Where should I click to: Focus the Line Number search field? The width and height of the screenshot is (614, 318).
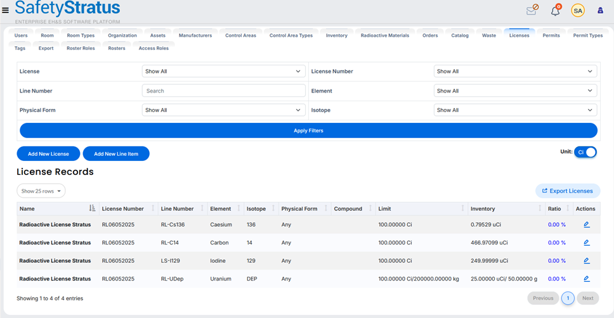(x=224, y=91)
